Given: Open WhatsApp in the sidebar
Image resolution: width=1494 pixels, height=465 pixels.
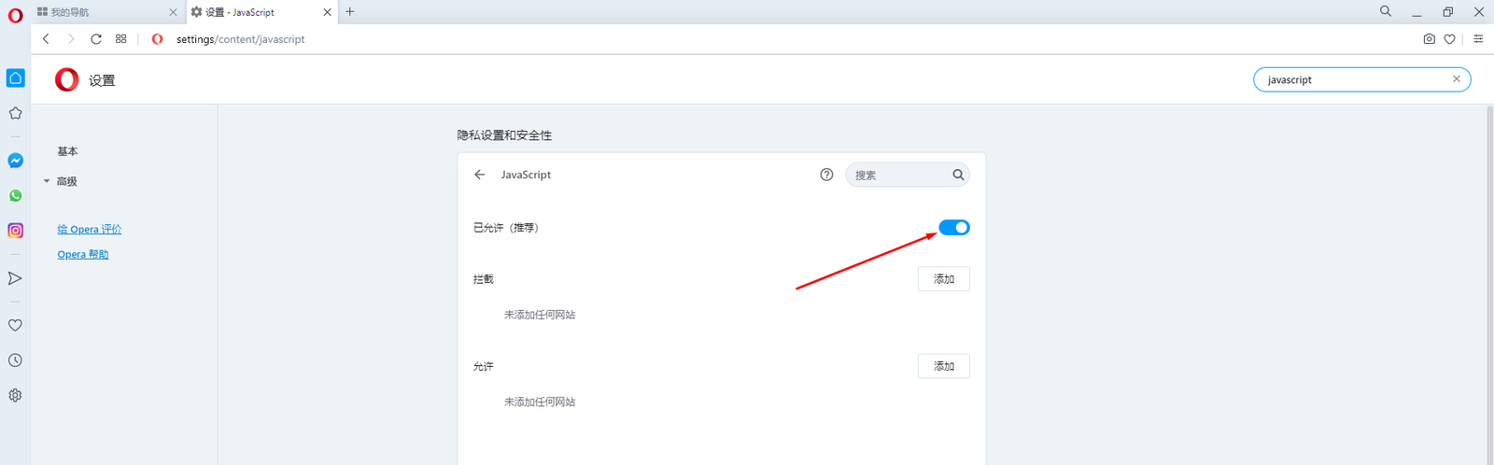Looking at the screenshot, I should (x=15, y=196).
